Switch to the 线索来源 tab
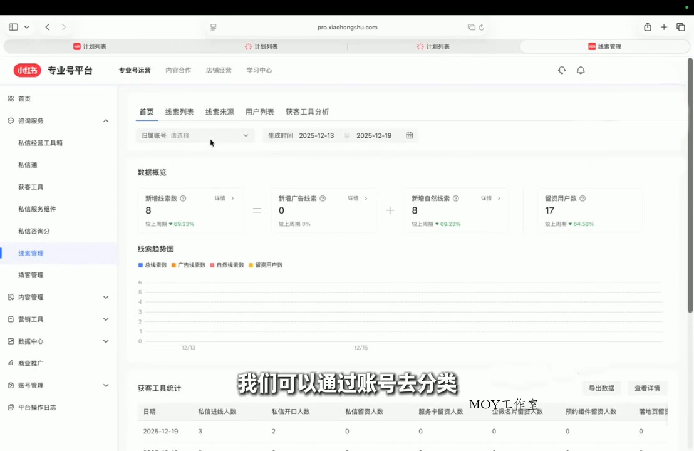This screenshot has width=694, height=451. point(219,111)
